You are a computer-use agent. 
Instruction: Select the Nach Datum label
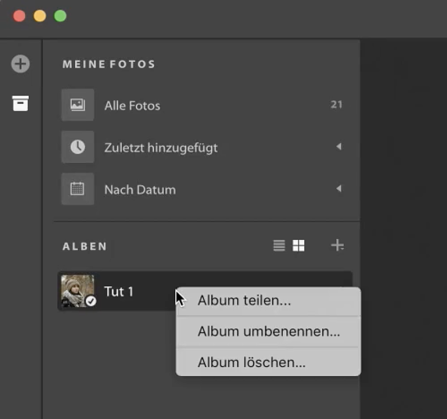coord(140,190)
